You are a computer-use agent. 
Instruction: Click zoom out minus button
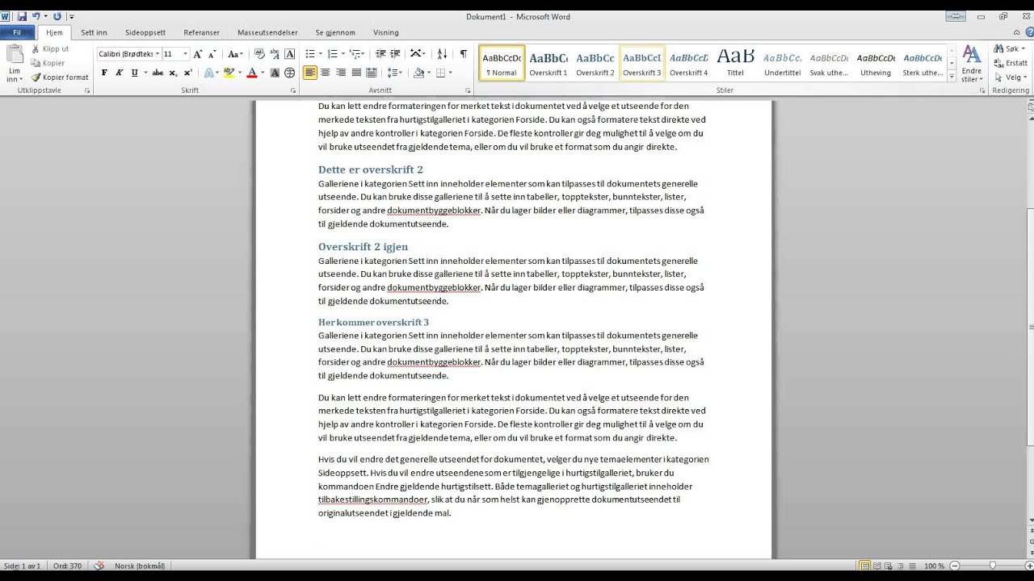click(955, 566)
